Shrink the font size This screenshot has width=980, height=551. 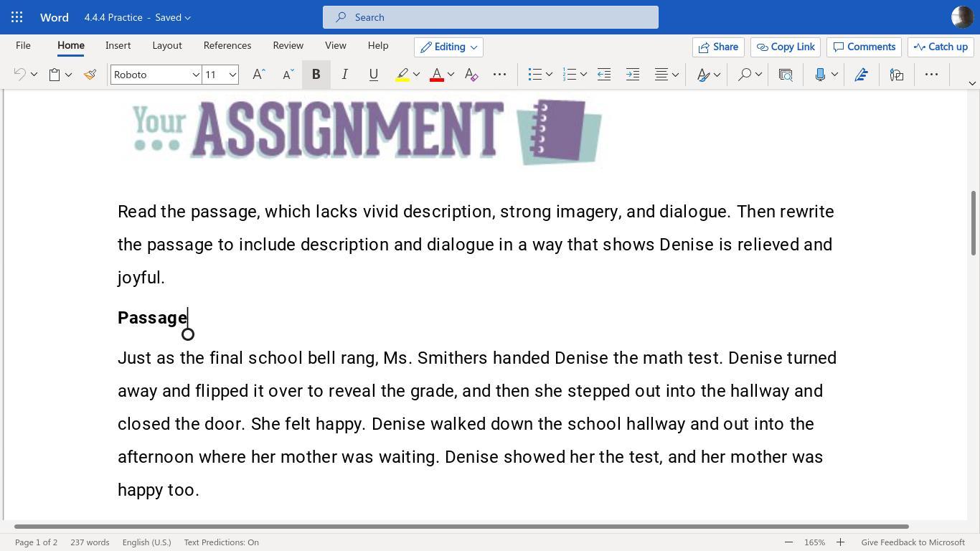click(x=288, y=75)
